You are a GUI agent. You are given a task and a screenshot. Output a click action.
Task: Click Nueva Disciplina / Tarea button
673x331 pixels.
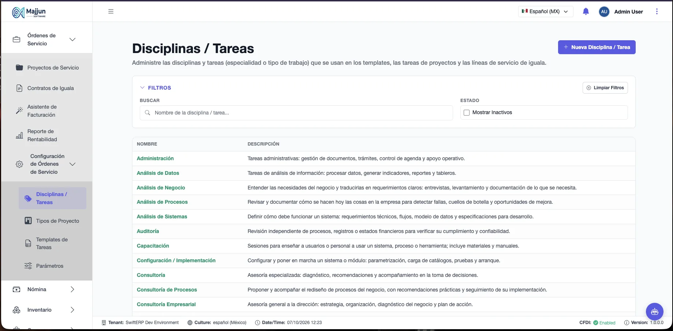tap(597, 47)
